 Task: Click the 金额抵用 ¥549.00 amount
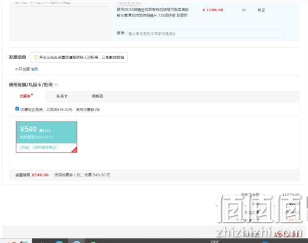tap(40, 175)
